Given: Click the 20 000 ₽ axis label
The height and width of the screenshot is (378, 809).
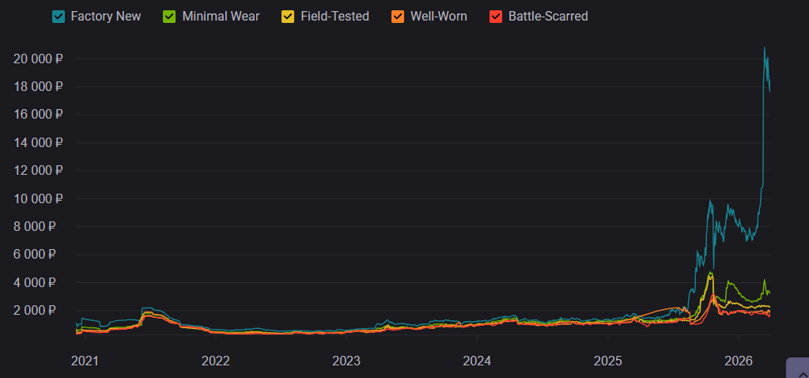Looking at the screenshot, I should click(38, 59).
